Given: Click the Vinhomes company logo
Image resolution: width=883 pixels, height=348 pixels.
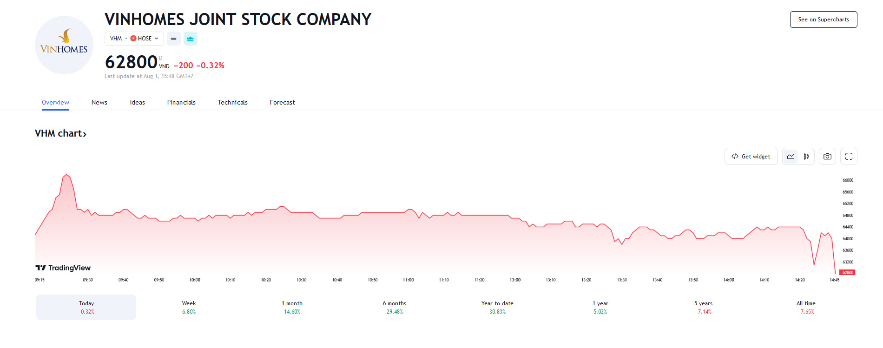Looking at the screenshot, I should (x=64, y=45).
